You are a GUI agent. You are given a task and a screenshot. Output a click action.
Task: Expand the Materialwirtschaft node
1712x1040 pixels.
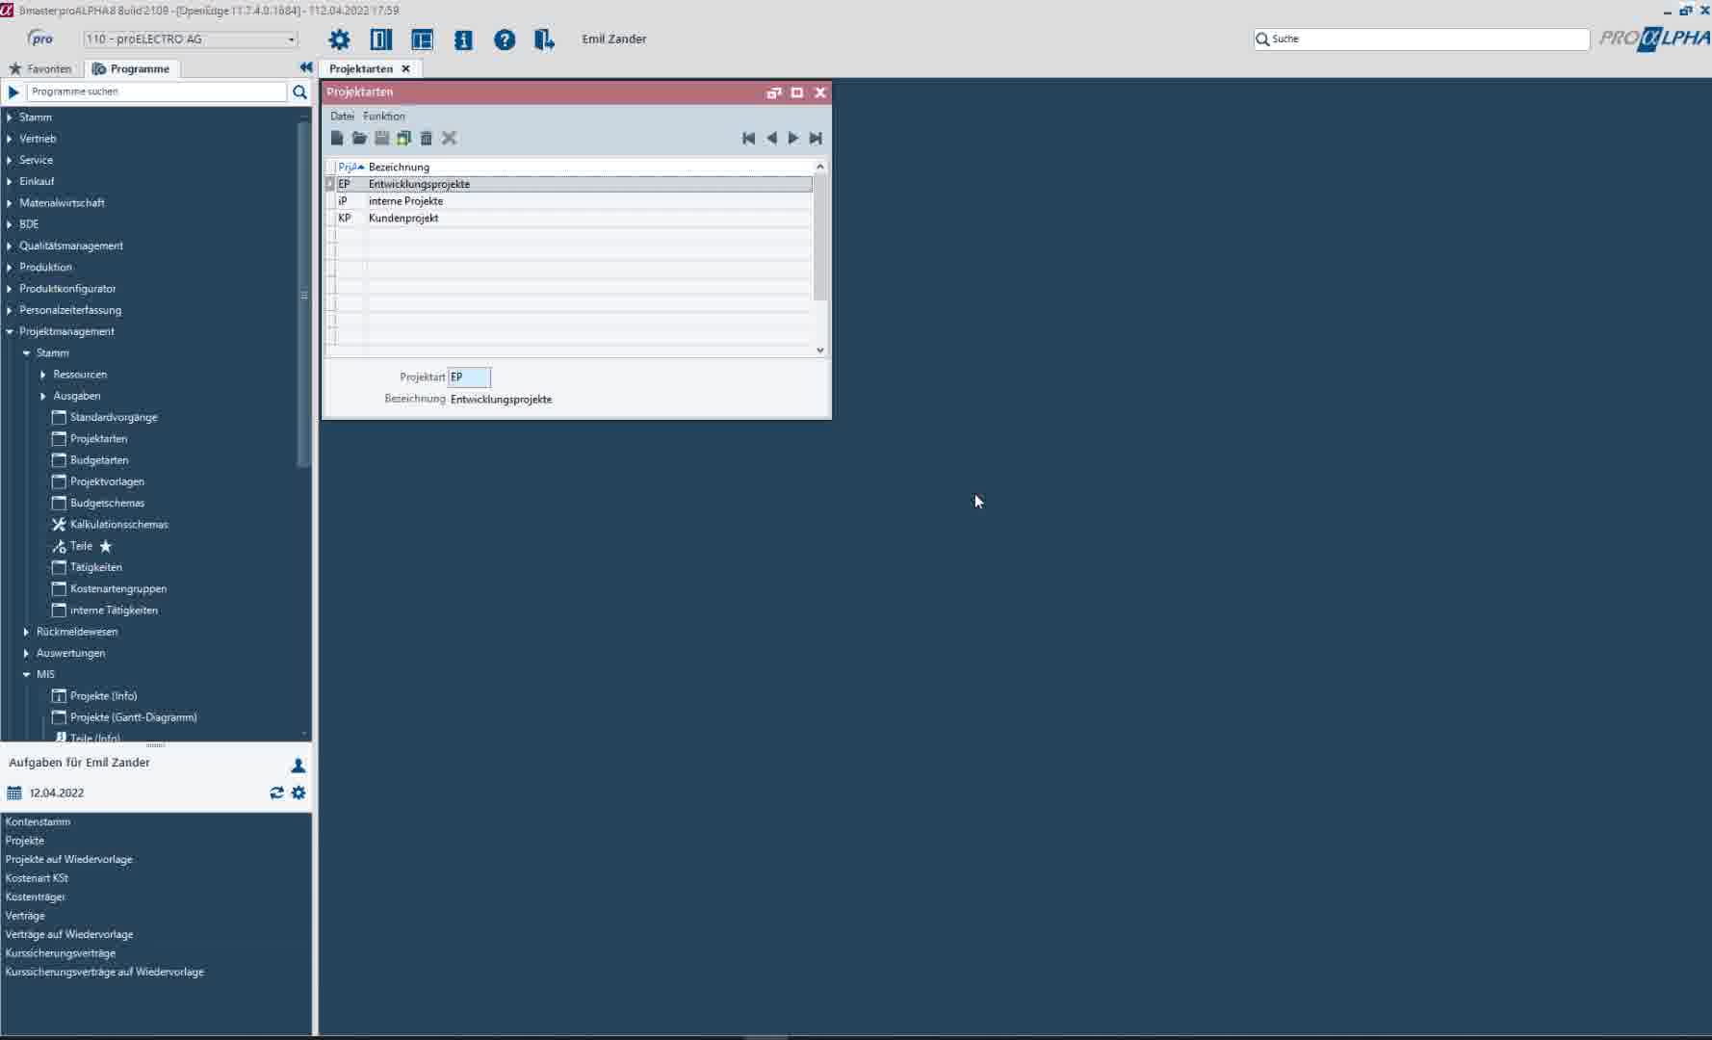pyautogui.click(x=10, y=202)
